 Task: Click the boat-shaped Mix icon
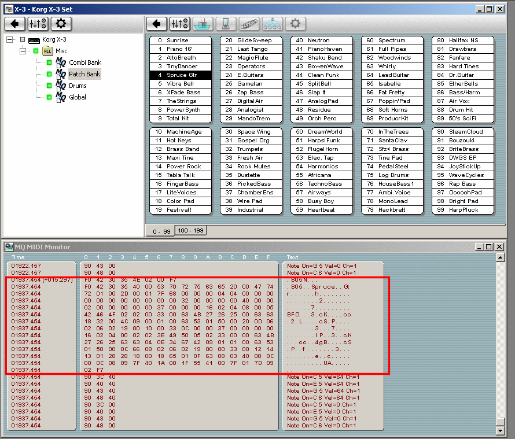click(x=203, y=24)
